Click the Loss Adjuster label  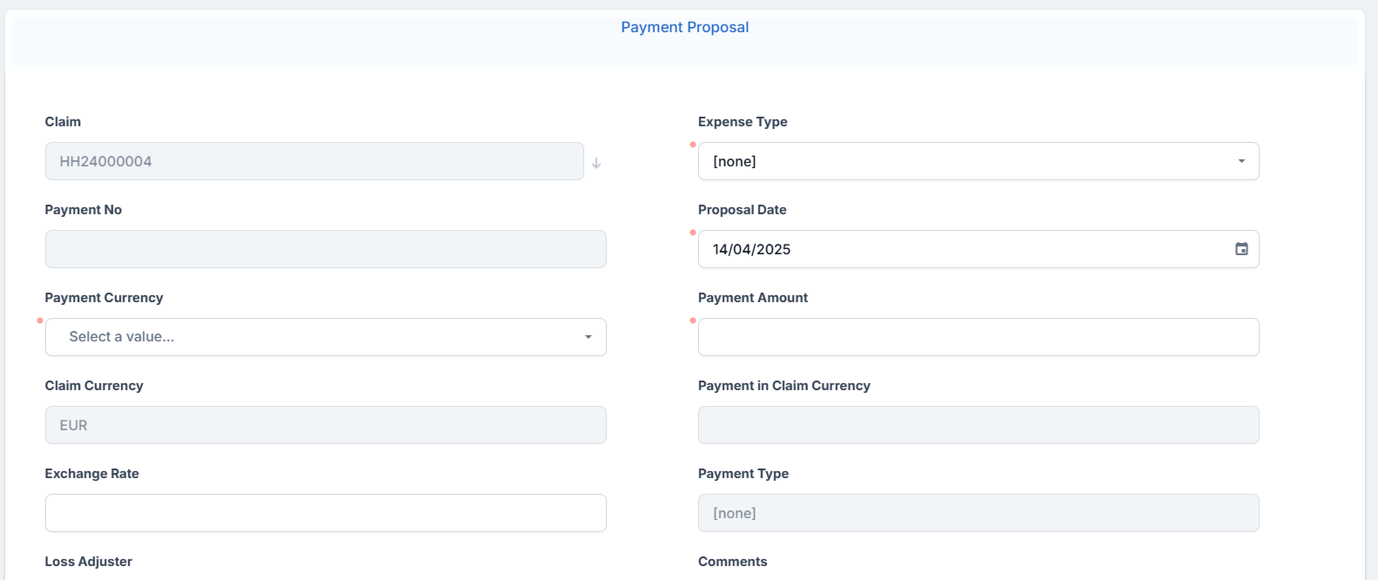89,562
